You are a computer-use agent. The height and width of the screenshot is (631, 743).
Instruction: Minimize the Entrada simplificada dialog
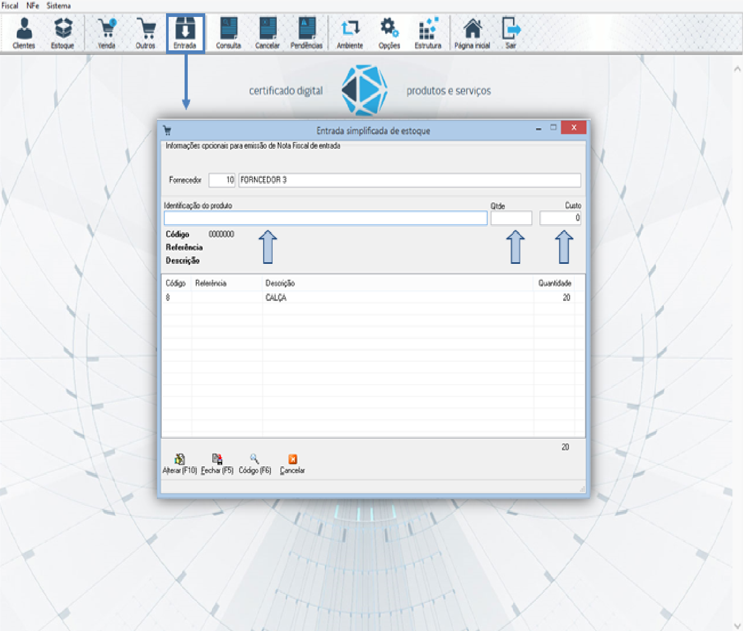pos(539,128)
